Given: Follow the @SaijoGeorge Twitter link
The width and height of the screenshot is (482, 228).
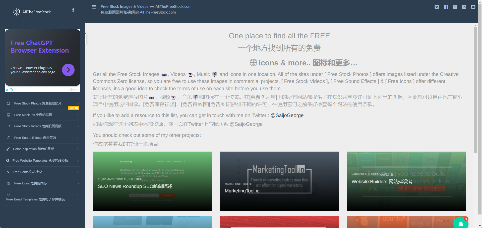Looking at the screenshot, I should [x=287, y=115].
